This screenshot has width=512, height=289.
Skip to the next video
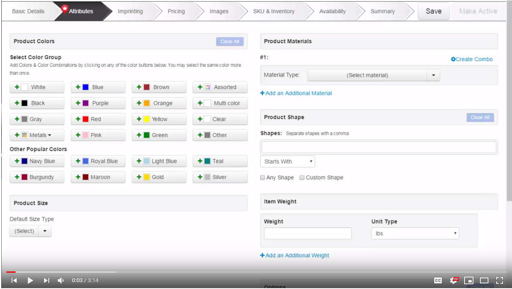[x=46, y=280]
